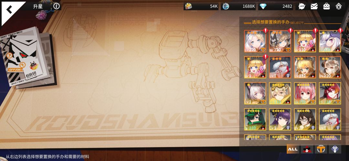Filter by blue chevron faction icon
Screen dimensions: 349x161
click(x=335, y=149)
